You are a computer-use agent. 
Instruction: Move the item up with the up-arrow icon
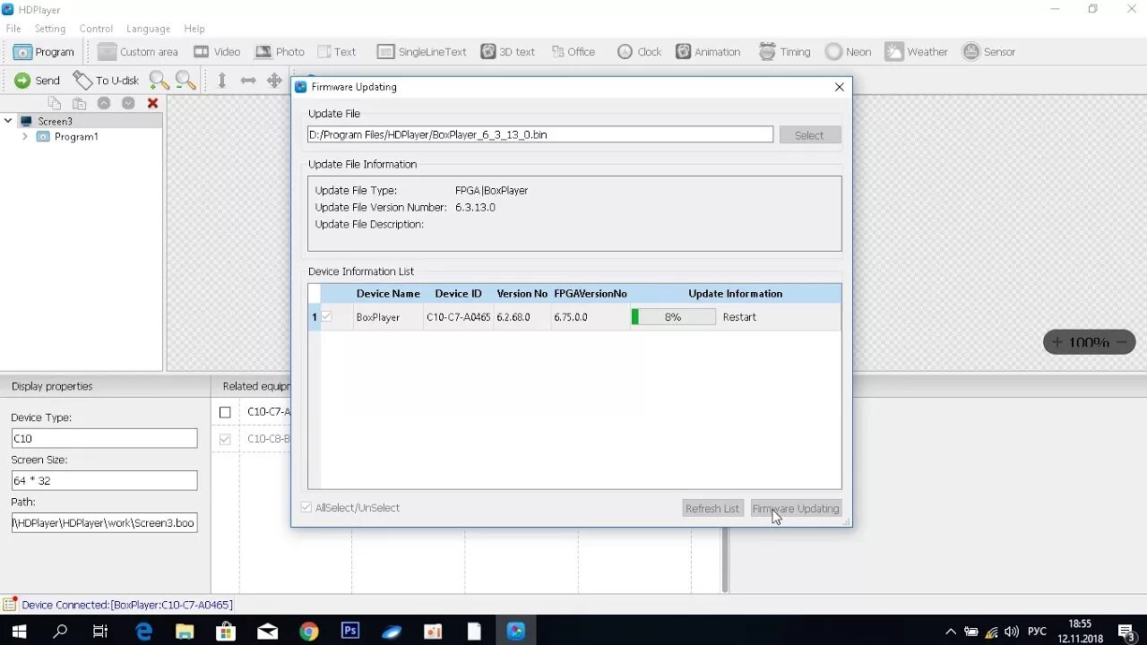(104, 103)
